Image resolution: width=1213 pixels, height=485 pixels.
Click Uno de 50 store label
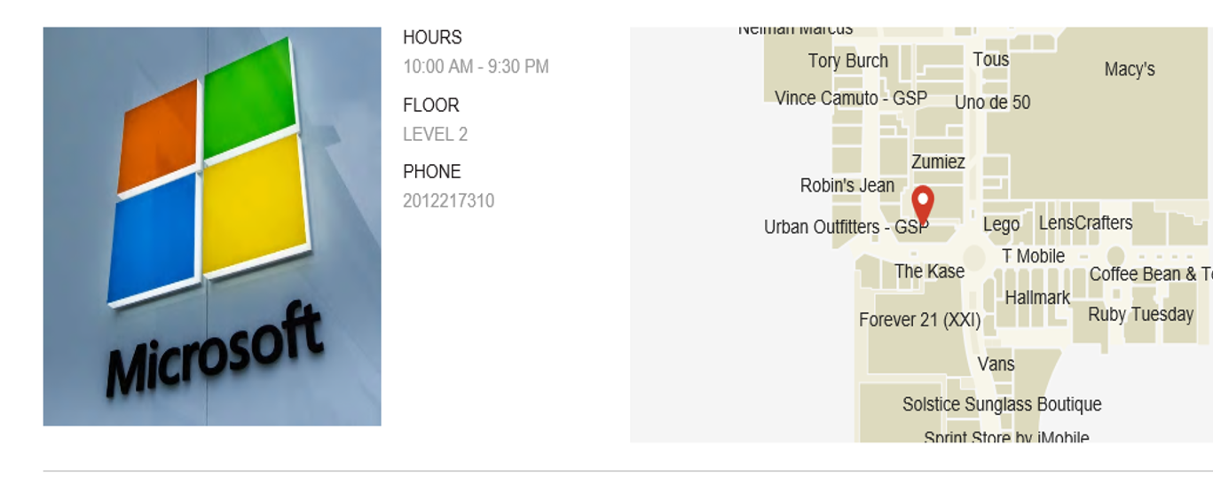[x=992, y=103]
